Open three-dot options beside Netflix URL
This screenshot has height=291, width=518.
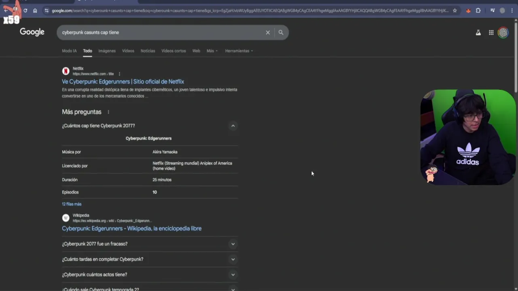(119, 74)
